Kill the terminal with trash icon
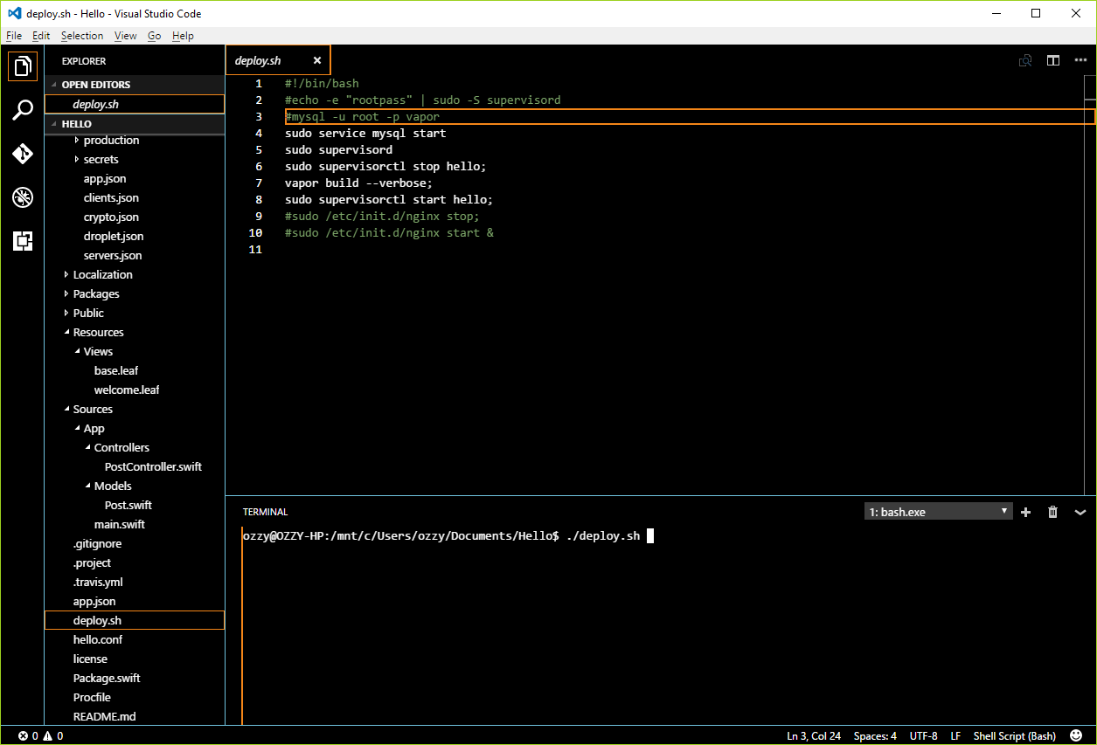This screenshot has height=745, width=1097. 1053,512
